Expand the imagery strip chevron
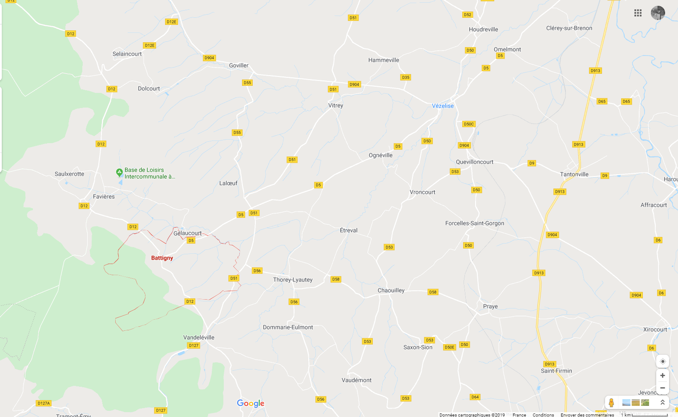This screenshot has height=417, width=678. (x=662, y=402)
